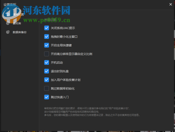Click the 跳过快速入门 label text
The width and height of the screenshot is (175, 132).
[x=60, y=97]
